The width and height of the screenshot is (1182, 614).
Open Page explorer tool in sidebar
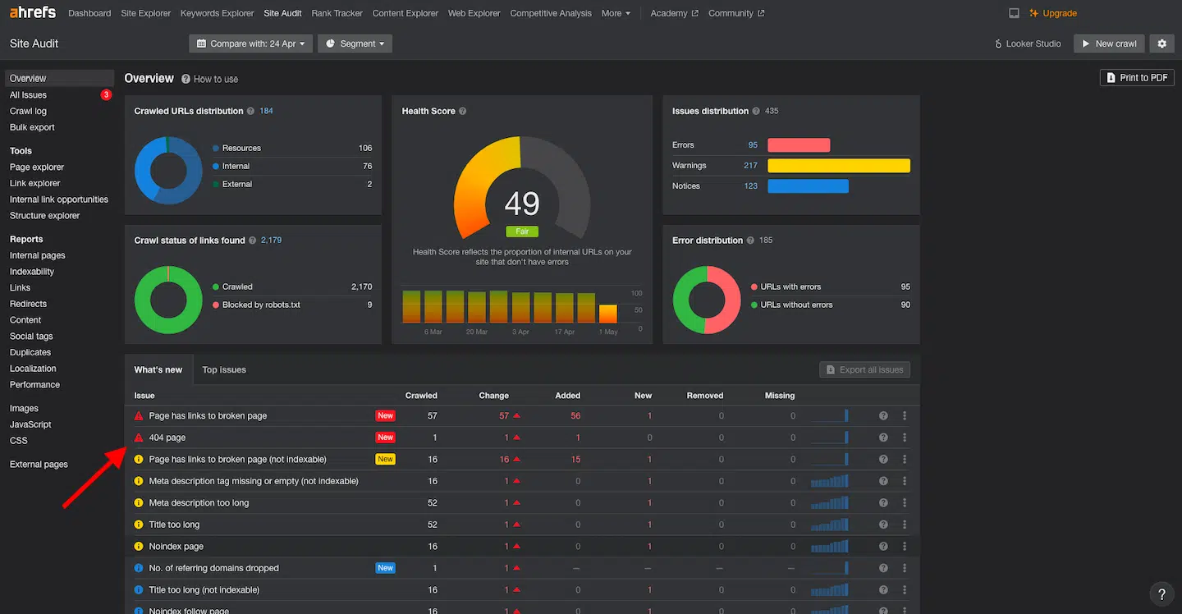pyautogui.click(x=37, y=167)
